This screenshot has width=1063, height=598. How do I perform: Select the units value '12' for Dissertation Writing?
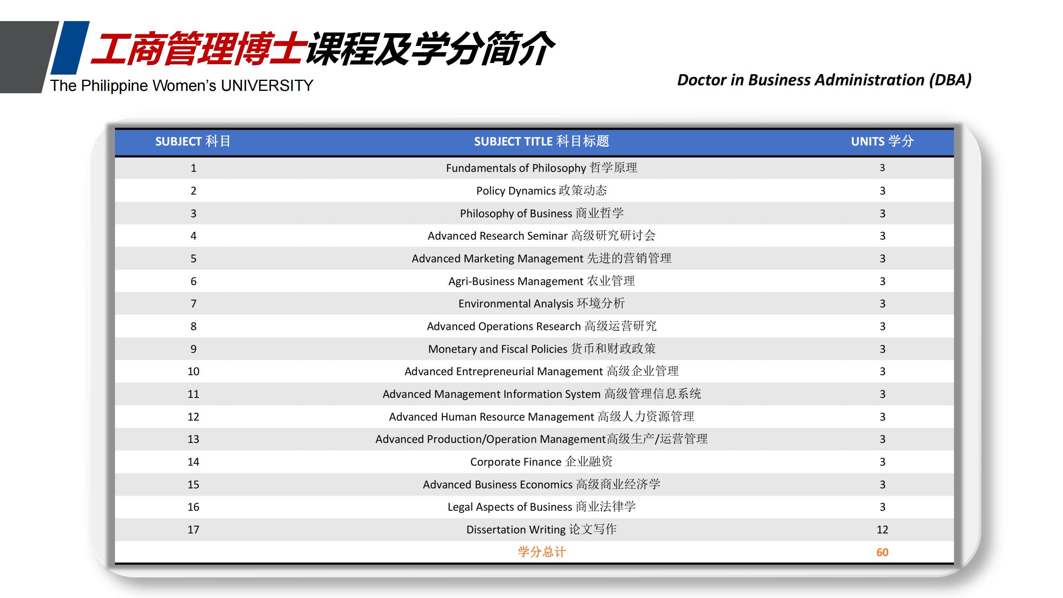click(882, 529)
